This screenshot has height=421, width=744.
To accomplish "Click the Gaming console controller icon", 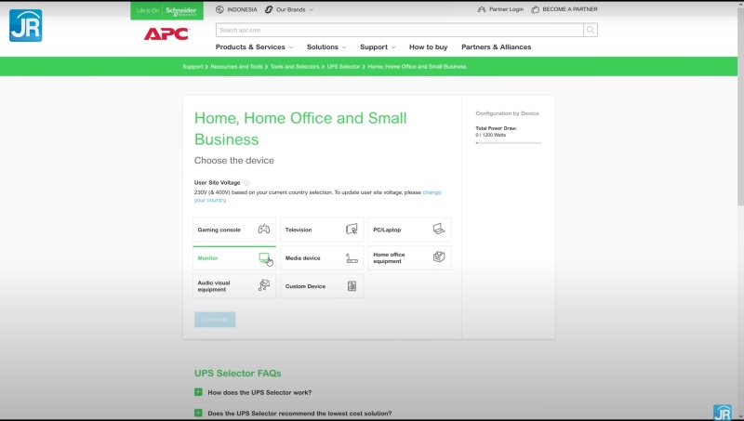I will point(264,230).
